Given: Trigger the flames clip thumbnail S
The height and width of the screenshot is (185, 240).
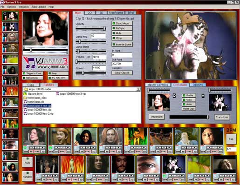Looking at the screenshot, I should [72, 165].
